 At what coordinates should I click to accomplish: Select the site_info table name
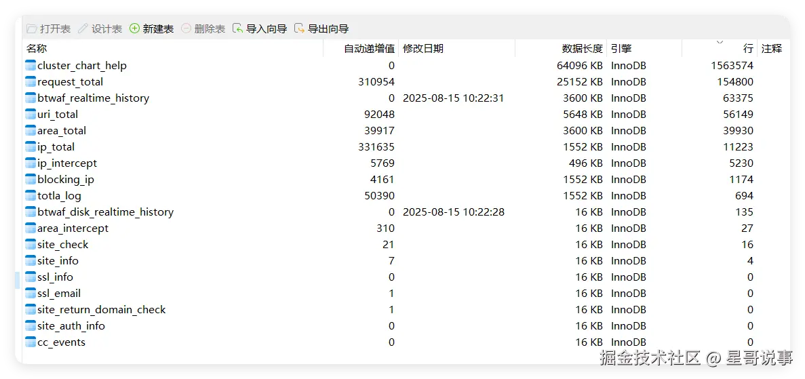[58, 261]
